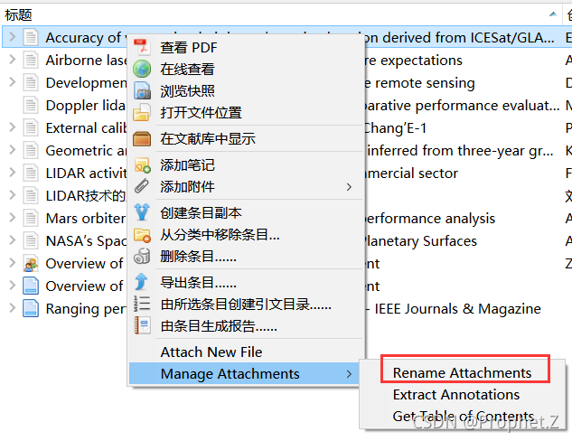This screenshot has width=572, height=441.
Task: Open the Manage Attachments submenu
Action: click(x=246, y=373)
